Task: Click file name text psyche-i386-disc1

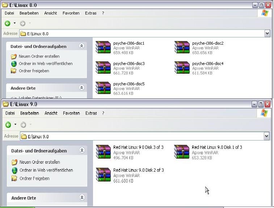Action: [129, 43]
